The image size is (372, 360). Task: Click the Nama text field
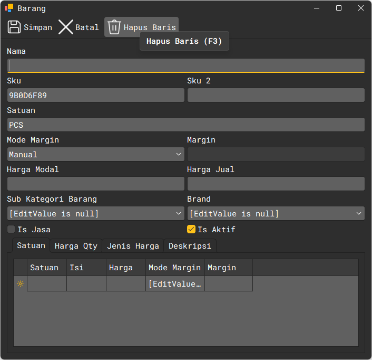(x=185, y=65)
